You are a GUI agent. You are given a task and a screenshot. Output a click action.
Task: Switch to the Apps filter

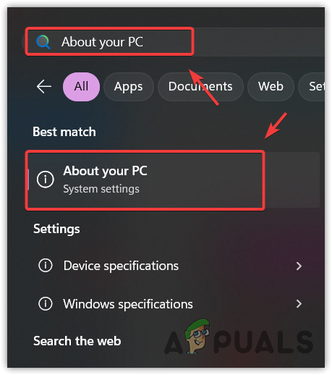point(129,87)
